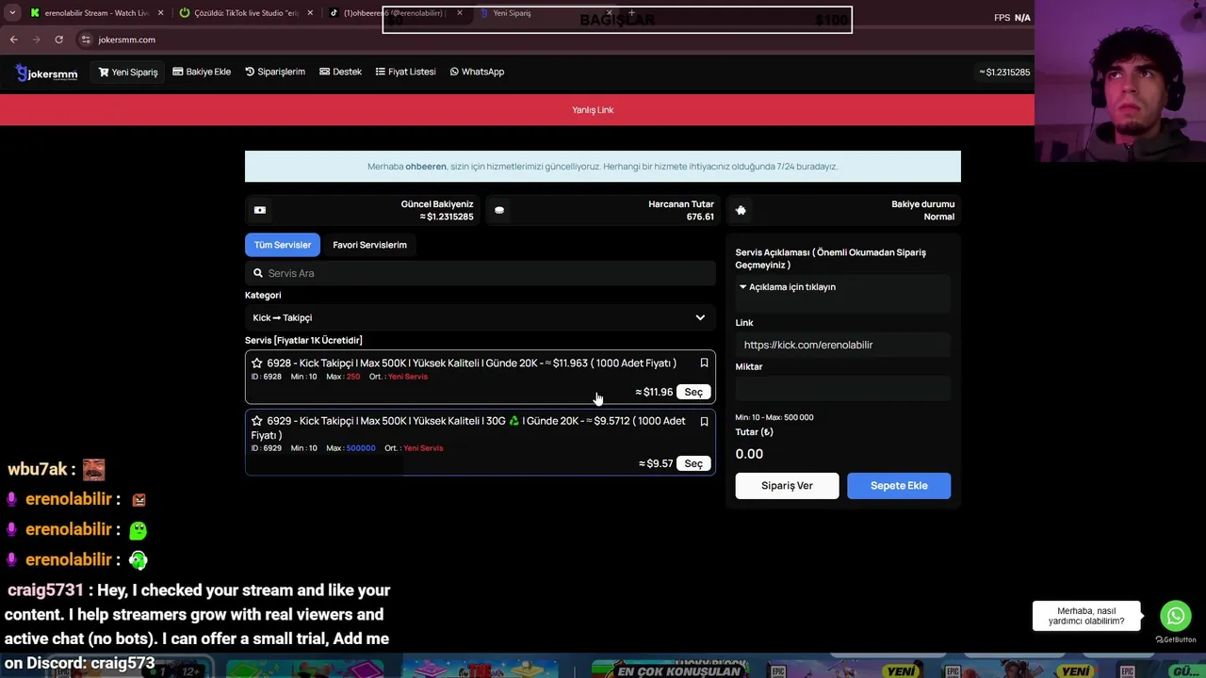Close the erenolabilir Stream tab
1206x678 pixels.
(161, 13)
